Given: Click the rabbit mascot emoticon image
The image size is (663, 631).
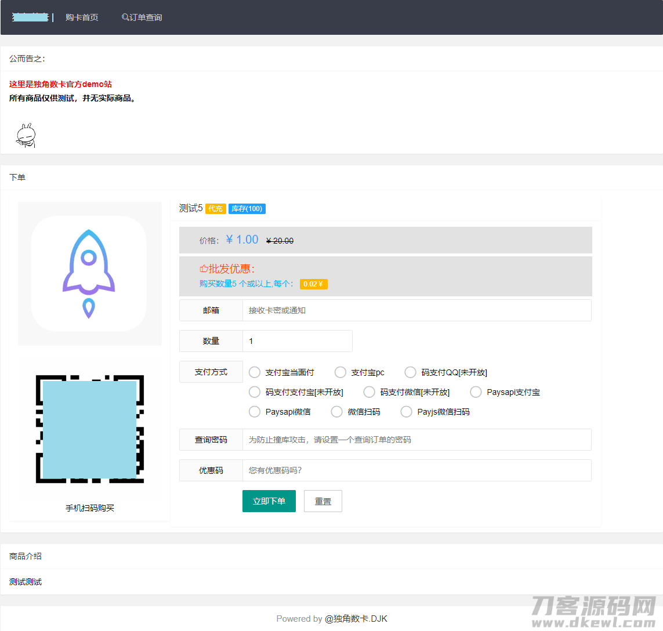Looking at the screenshot, I should [26, 135].
